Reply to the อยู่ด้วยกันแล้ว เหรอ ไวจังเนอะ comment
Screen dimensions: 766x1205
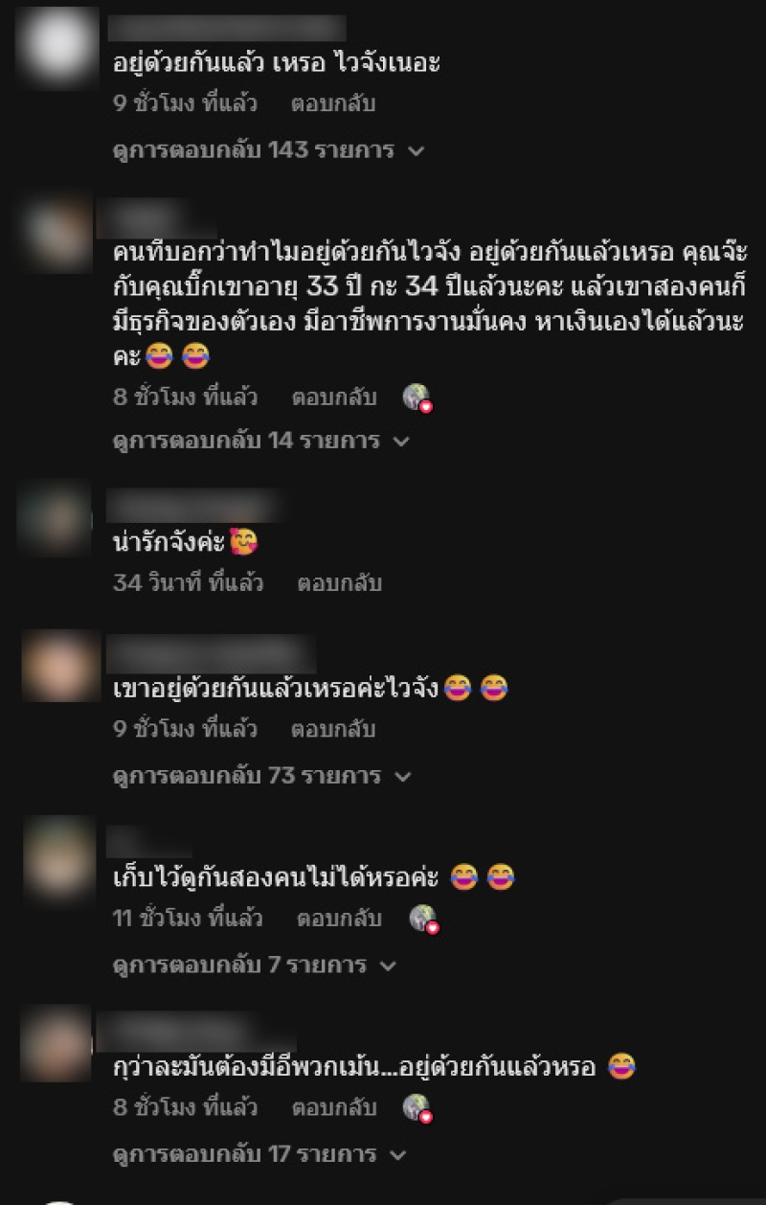pos(332,103)
